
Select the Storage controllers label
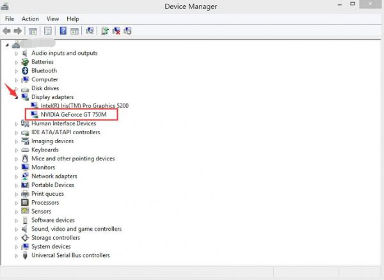(56, 238)
